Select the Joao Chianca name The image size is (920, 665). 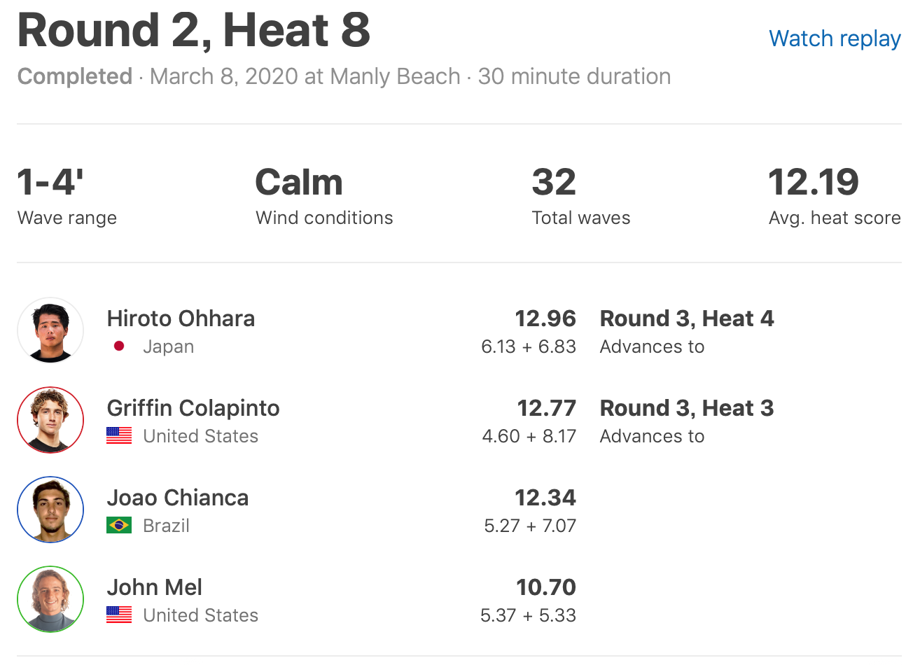[x=178, y=498]
